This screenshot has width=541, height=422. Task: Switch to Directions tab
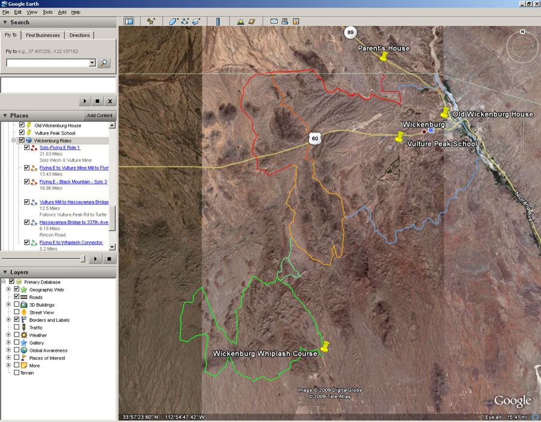click(x=79, y=35)
